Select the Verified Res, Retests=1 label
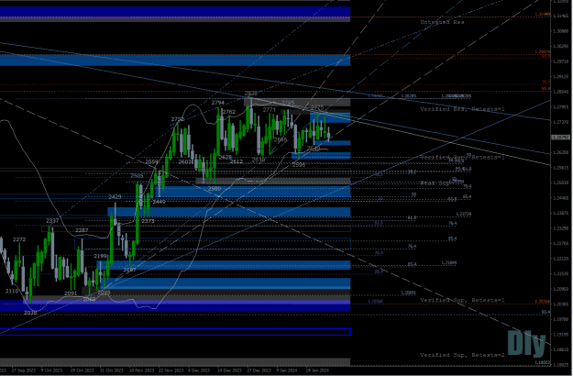The width and height of the screenshot is (573, 376). click(462, 109)
